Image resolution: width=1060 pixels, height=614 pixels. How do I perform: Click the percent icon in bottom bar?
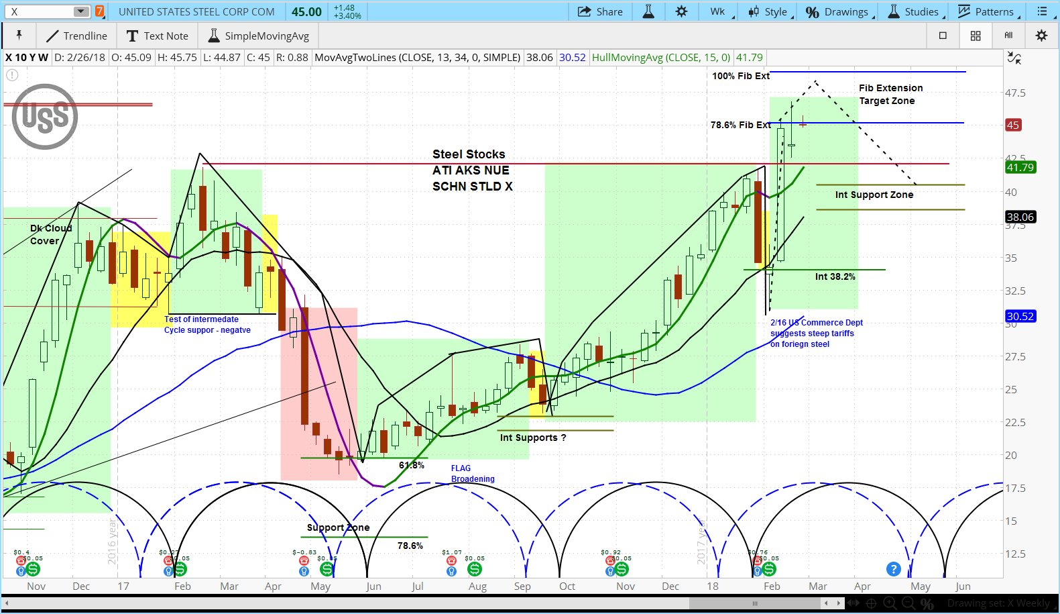(x=927, y=603)
